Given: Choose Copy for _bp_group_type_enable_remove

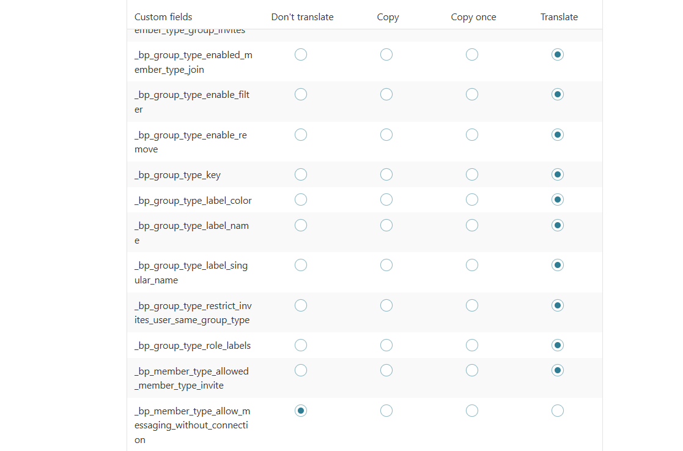Looking at the screenshot, I should tap(386, 135).
